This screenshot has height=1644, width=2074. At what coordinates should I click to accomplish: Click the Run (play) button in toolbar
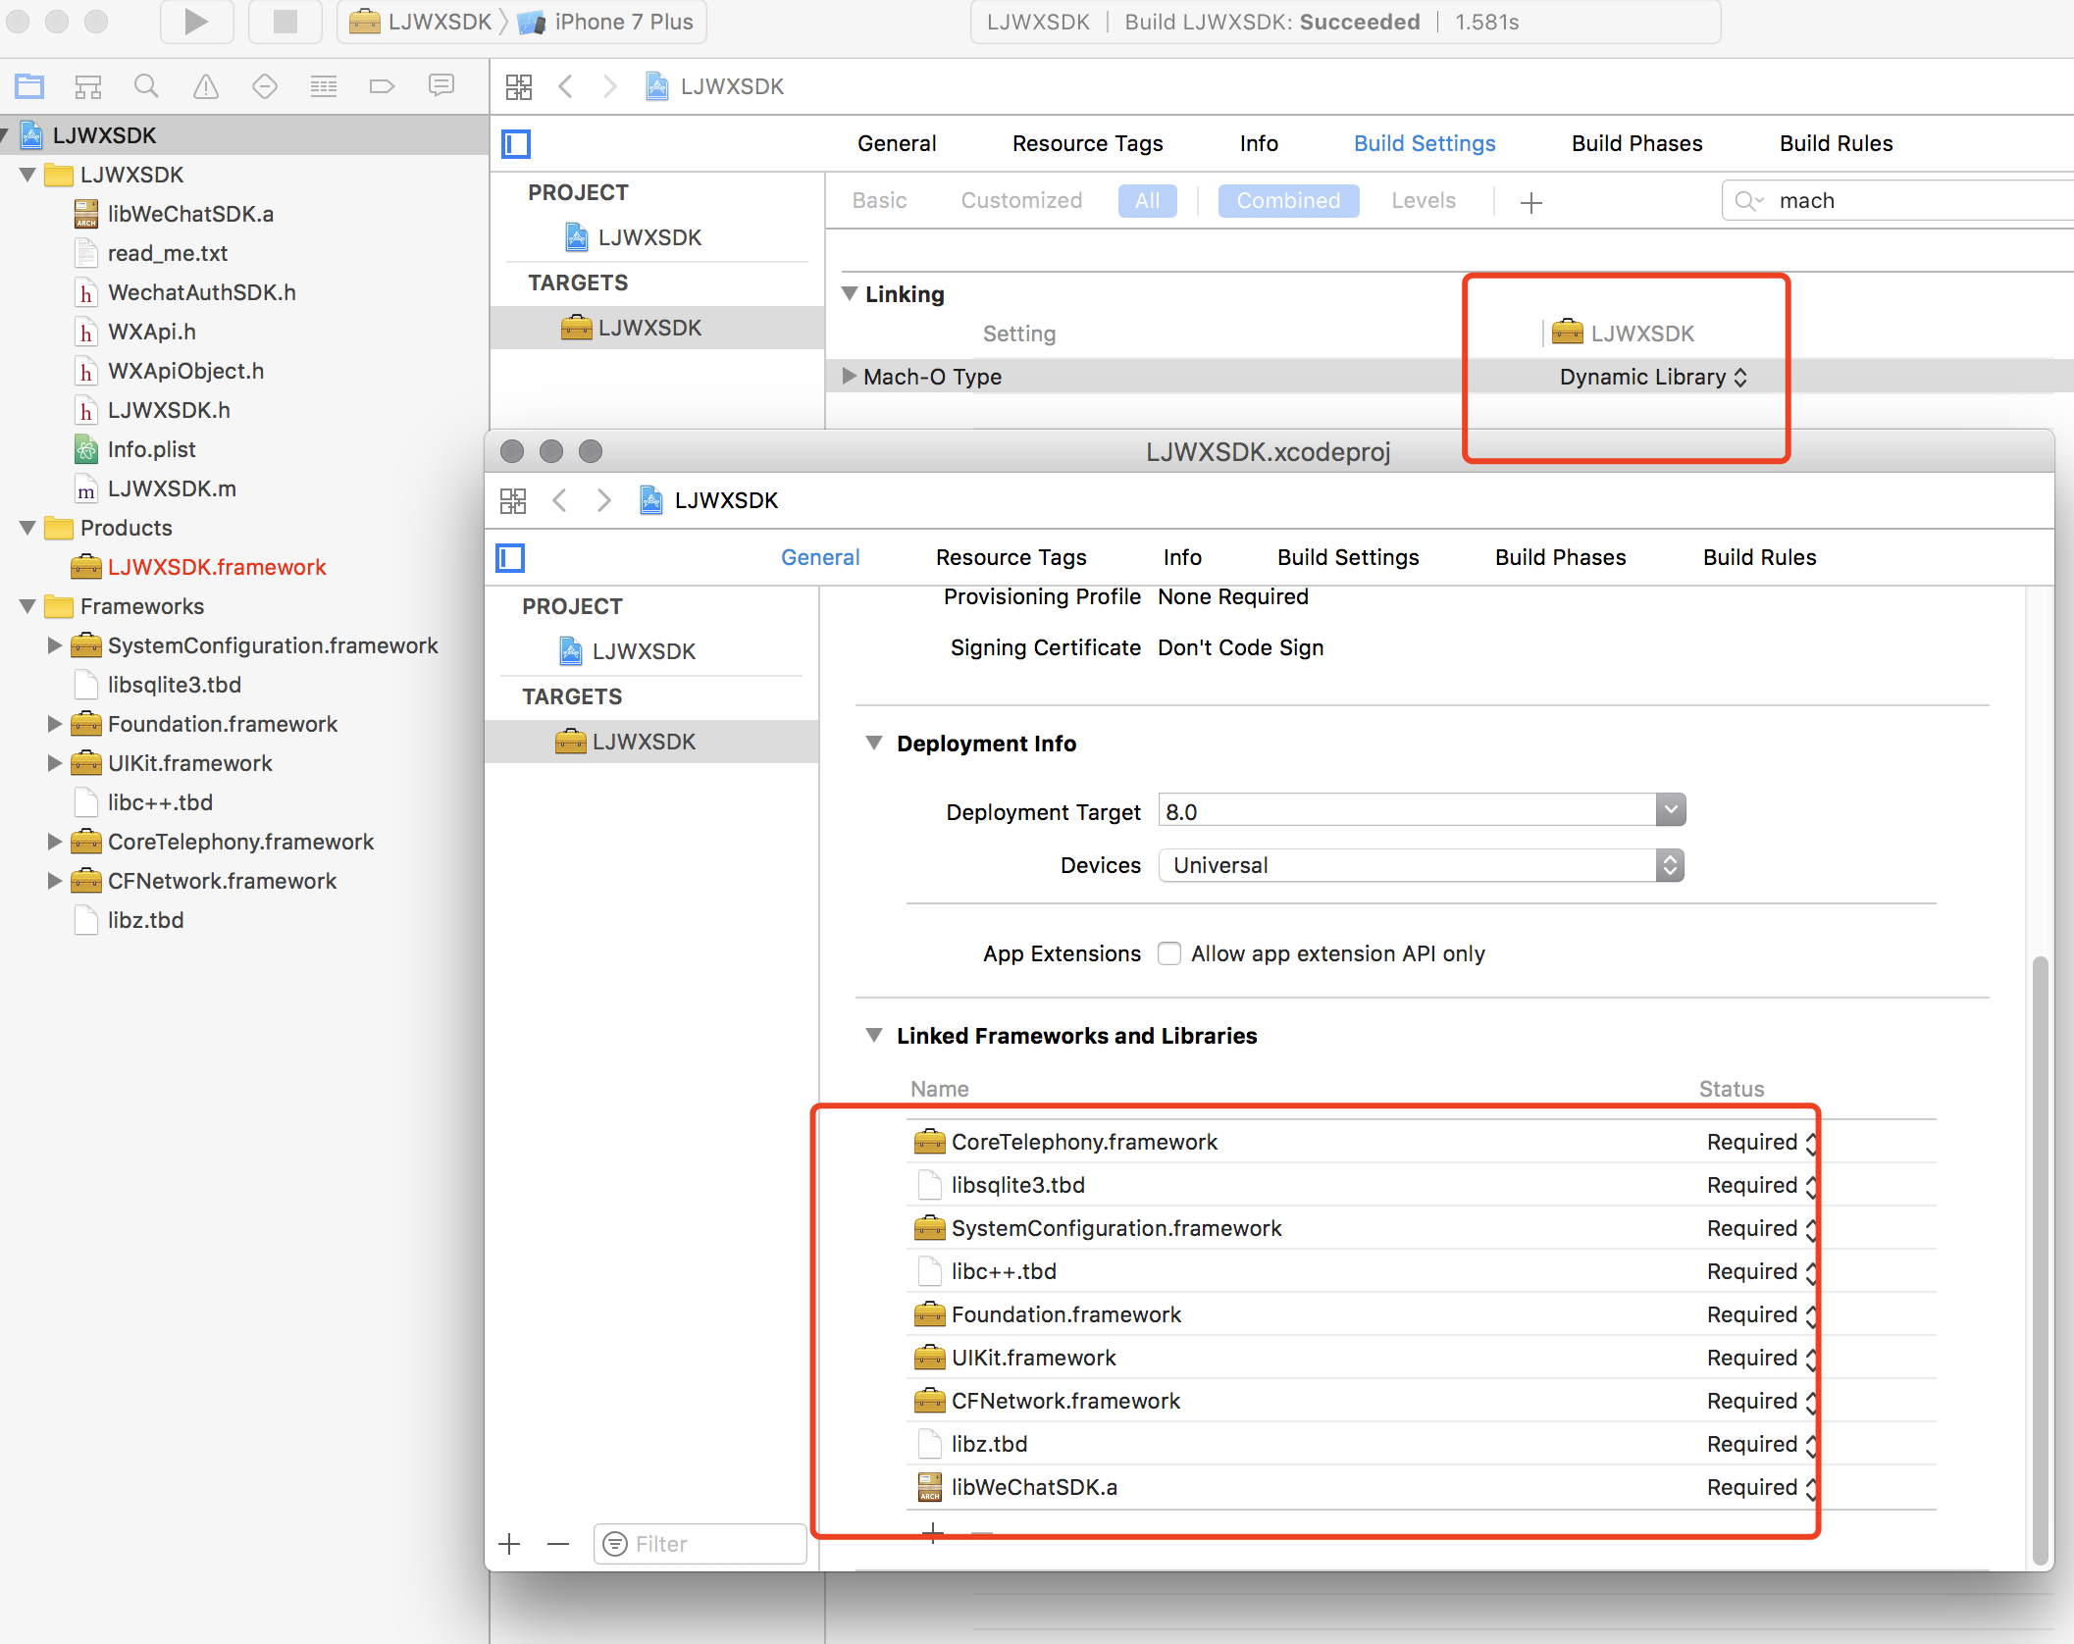click(x=196, y=22)
